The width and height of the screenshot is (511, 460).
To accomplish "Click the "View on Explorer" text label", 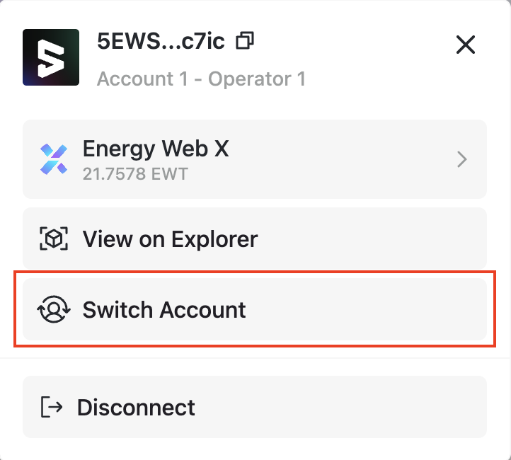I will 170,239.
